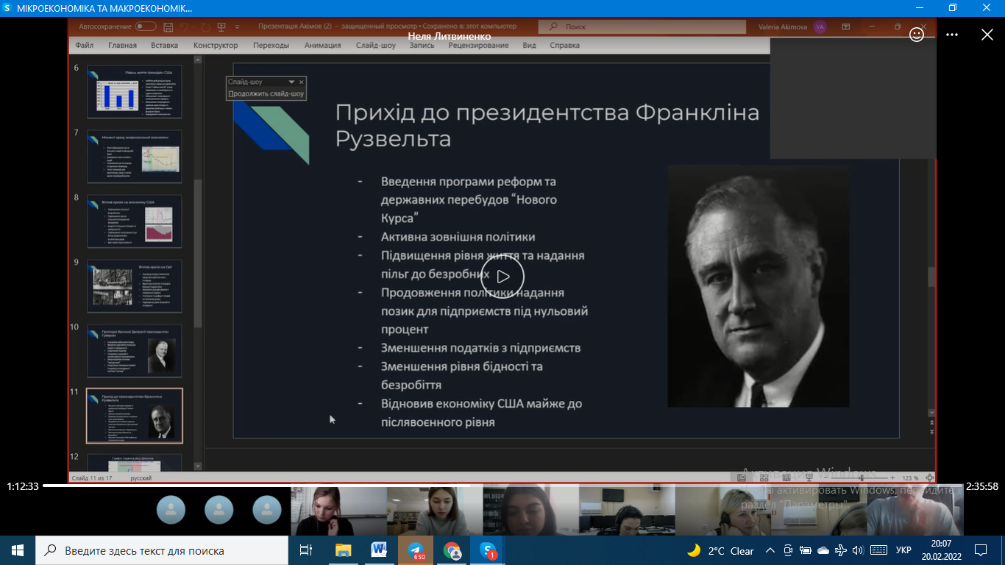Switch to the Вид ribbon tab
Screen dimensions: 1005x565
[x=529, y=45]
